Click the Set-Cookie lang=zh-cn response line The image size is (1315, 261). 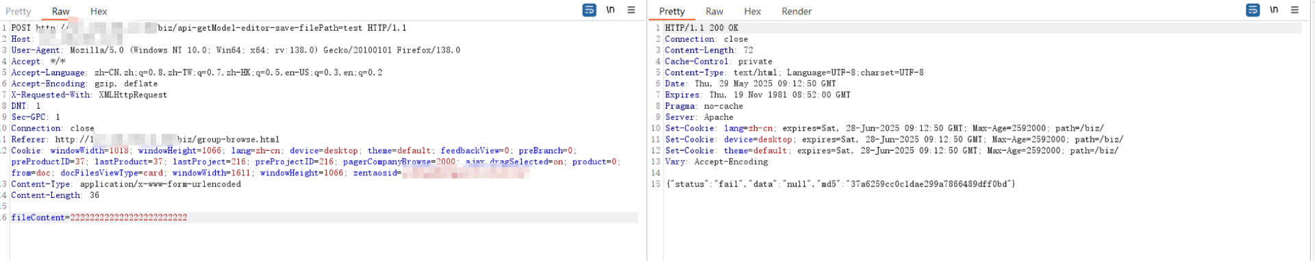[885, 128]
